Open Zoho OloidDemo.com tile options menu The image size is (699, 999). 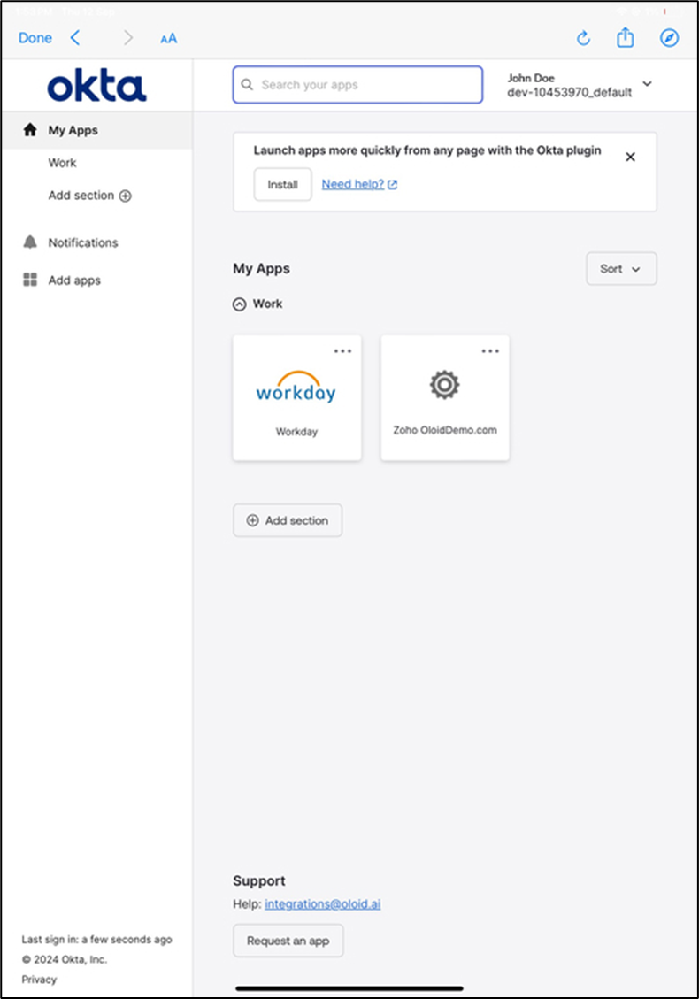491,351
